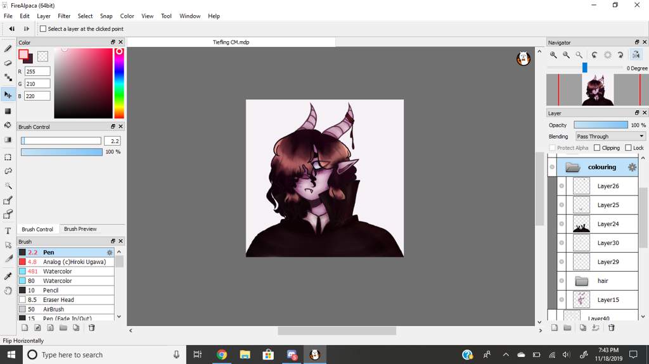This screenshot has height=364, width=649.
Task: Select the Magic Wand tool
Action: pos(8,185)
